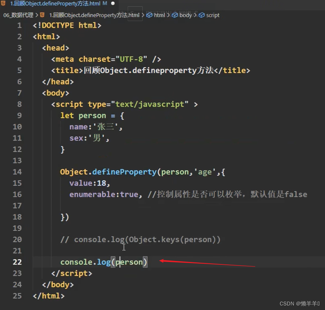The height and width of the screenshot is (310, 325).
Task: Click the 'age' string on line 14
Action: point(205,172)
